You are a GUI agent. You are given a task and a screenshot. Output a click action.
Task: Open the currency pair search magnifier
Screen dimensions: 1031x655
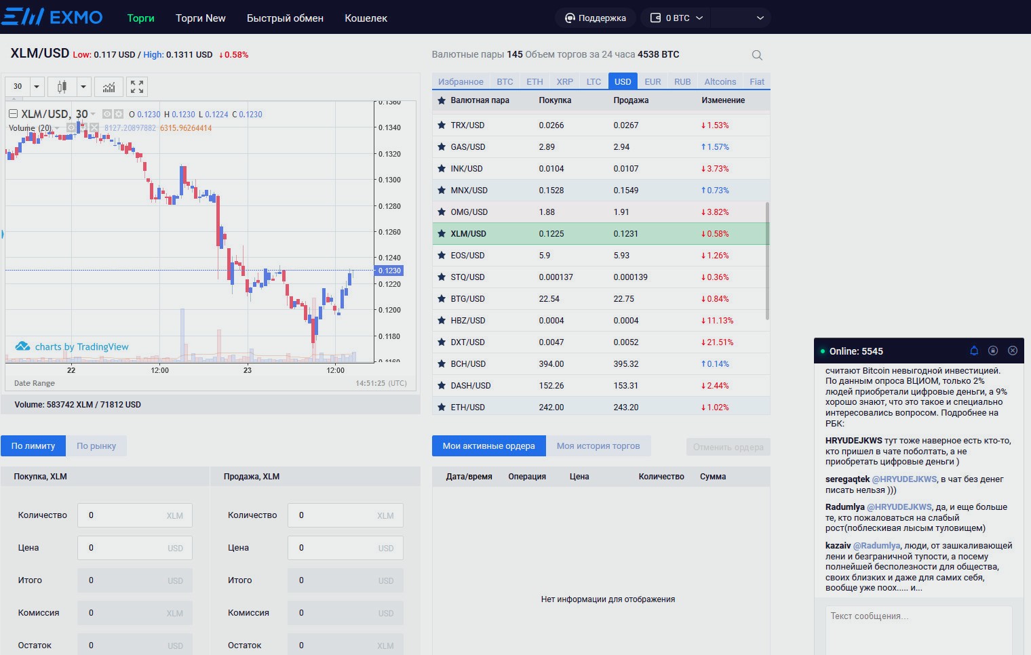757,55
